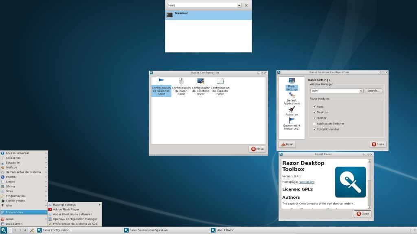Expand the Window Manager kwin dropdown
417x234 pixels.
[361, 91]
